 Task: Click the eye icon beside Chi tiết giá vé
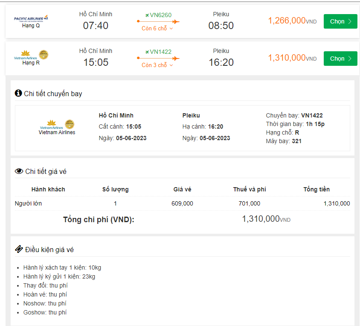pos(19,171)
